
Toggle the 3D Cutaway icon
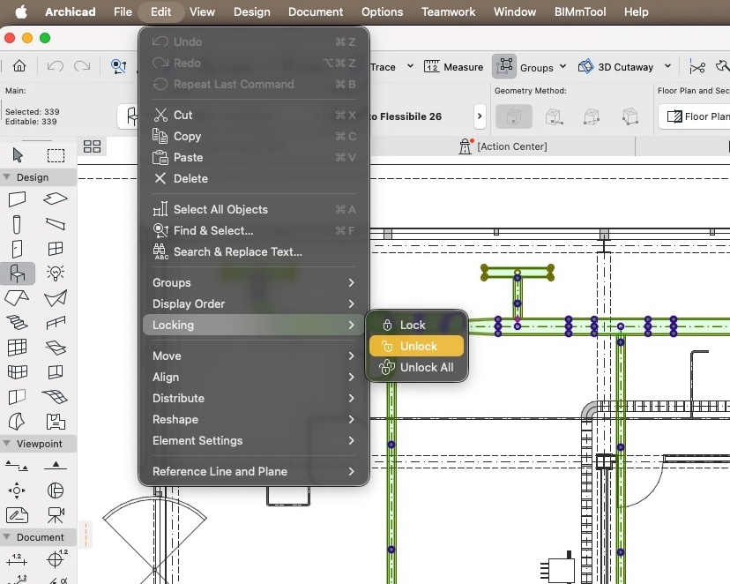[586, 66]
